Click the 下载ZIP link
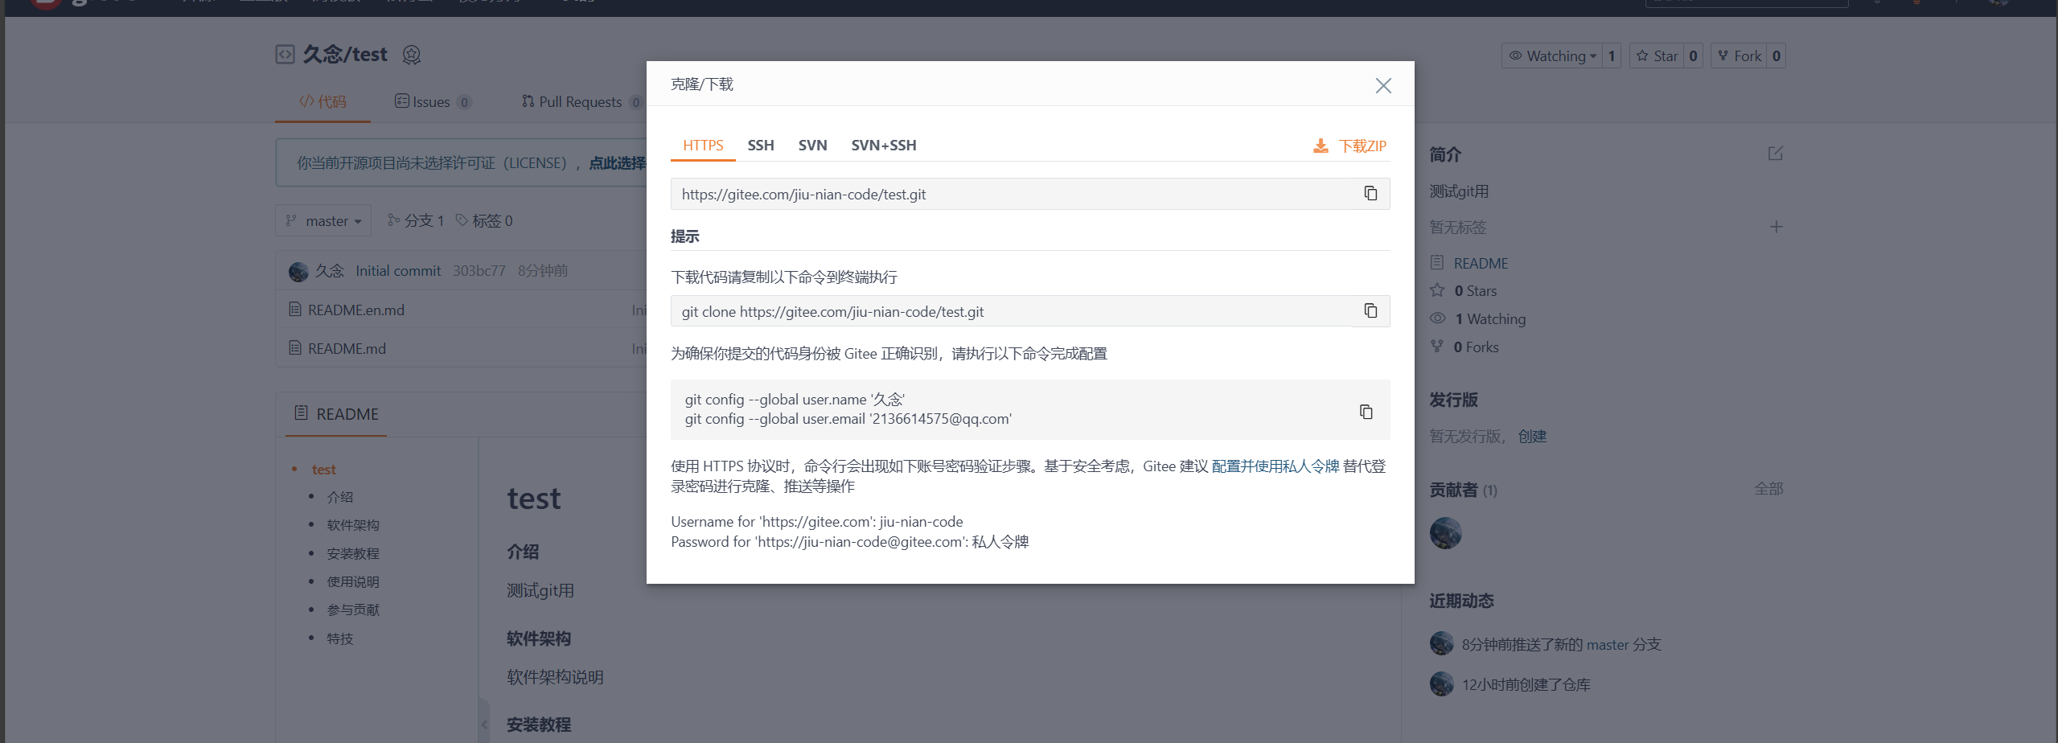This screenshot has height=743, width=2058. tap(1362, 146)
